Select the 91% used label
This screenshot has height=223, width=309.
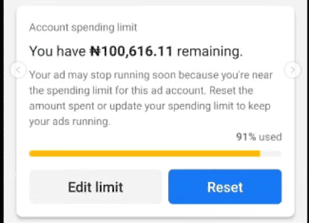259,137
